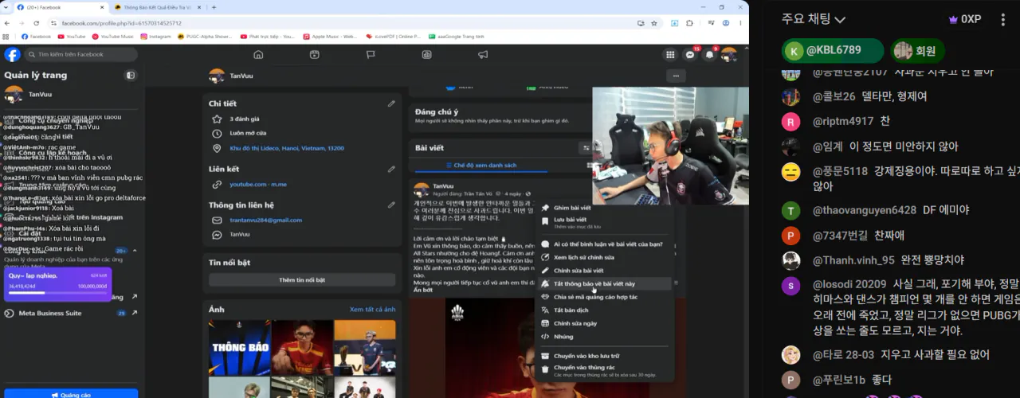
Task: Edit the Liên kết section pencil icon
Action: point(391,169)
